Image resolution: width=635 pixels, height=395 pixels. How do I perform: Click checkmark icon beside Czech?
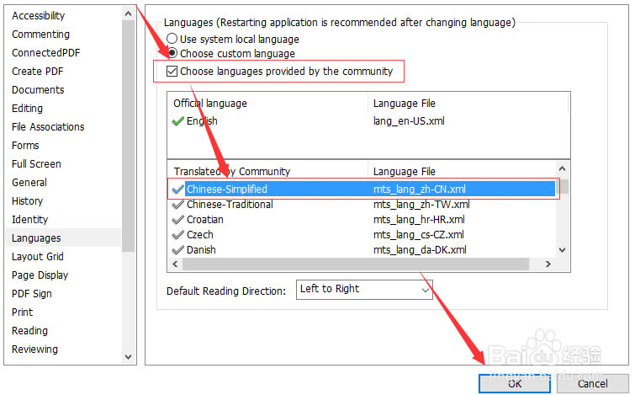click(x=178, y=235)
